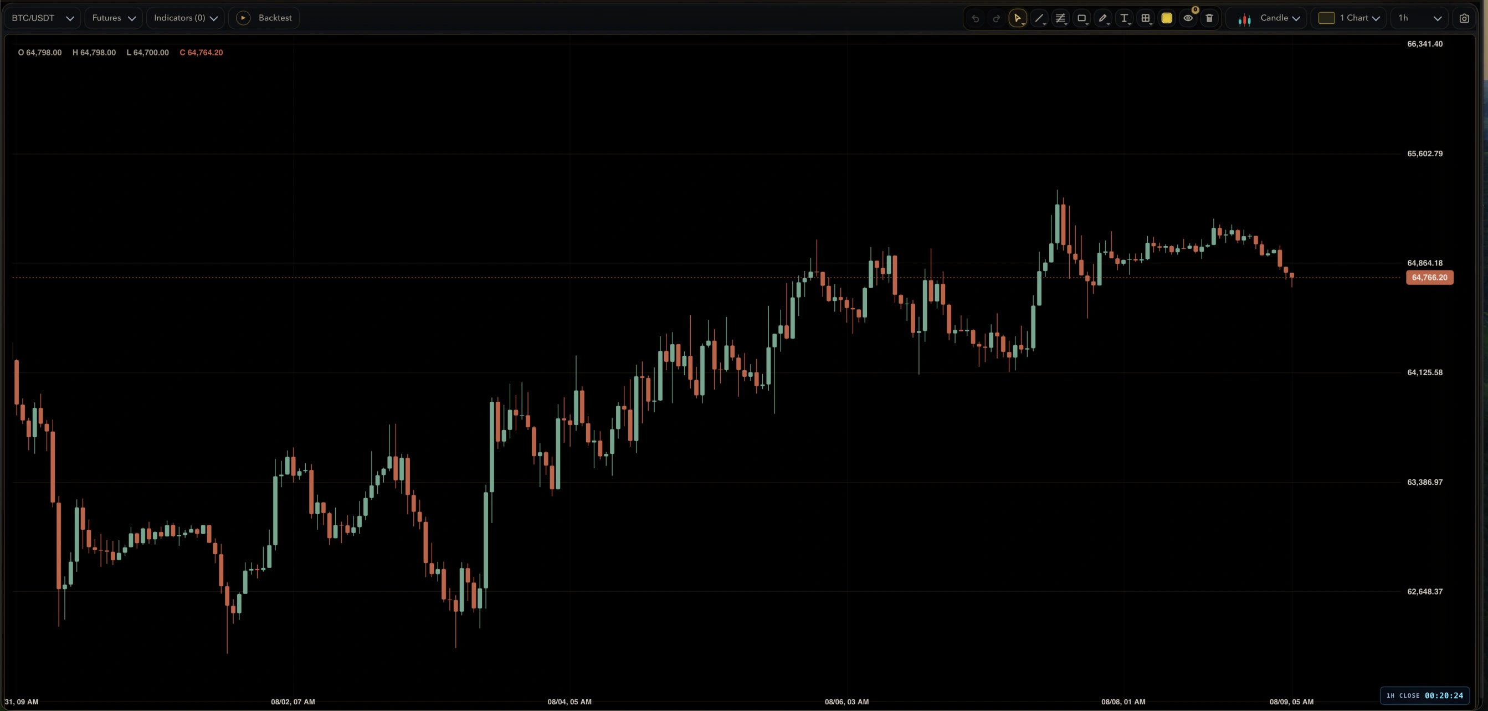This screenshot has width=1488, height=711.
Task: Expand the Indicators (0) menu
Action: pos(186,18)
